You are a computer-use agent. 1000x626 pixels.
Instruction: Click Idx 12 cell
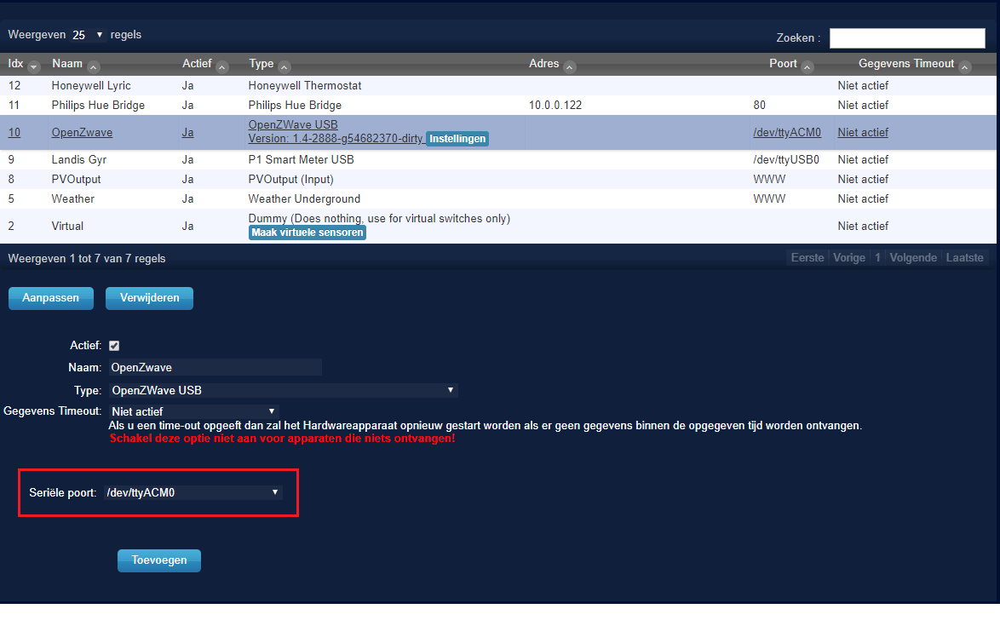pyautogui.click(x=14, y=85)
